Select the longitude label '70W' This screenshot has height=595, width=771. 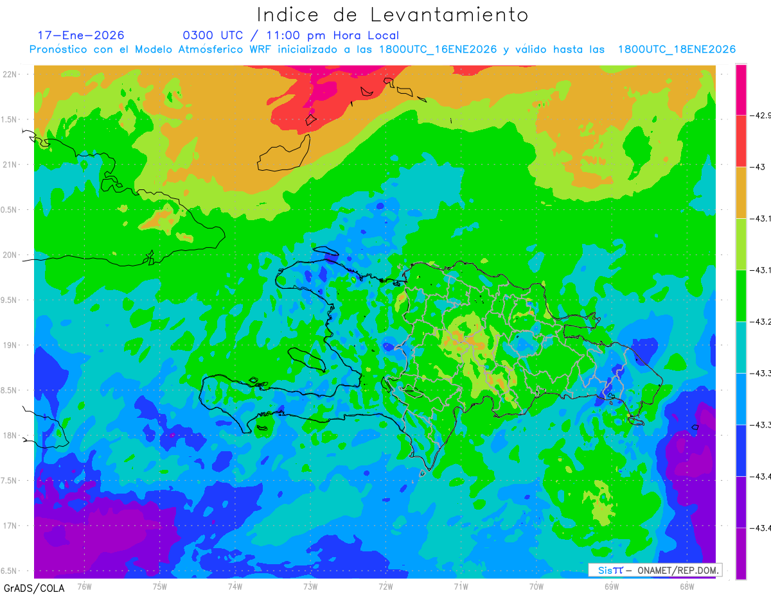pyautogui.click(x=536, y=586)
